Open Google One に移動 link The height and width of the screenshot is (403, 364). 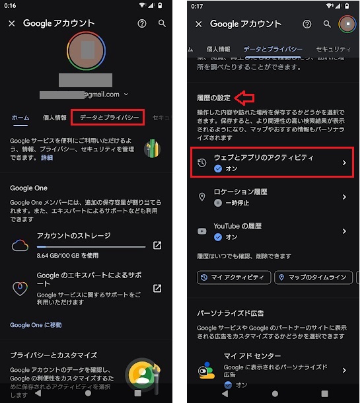[x=36, y=325]
